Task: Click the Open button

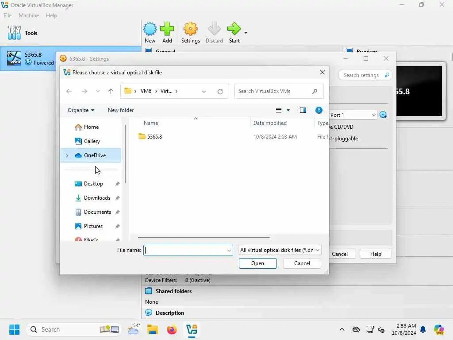Action: tap(258, 263)
